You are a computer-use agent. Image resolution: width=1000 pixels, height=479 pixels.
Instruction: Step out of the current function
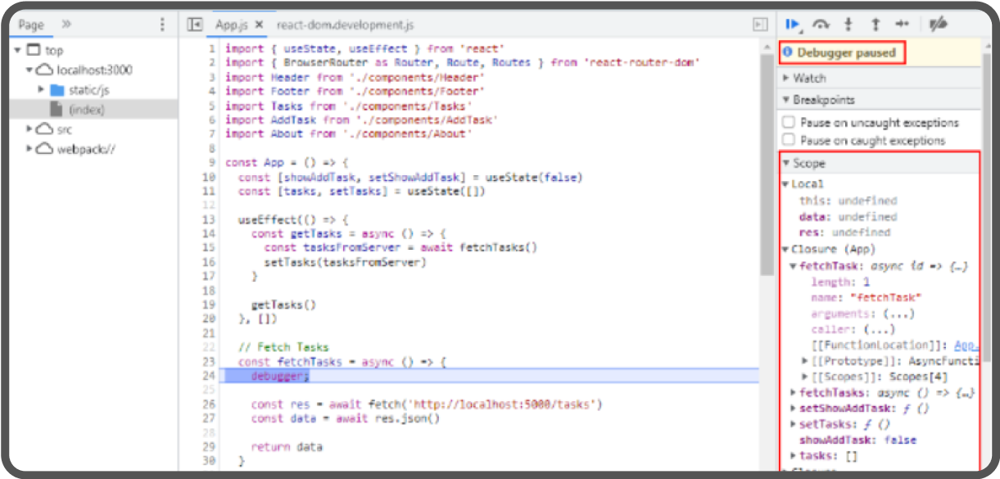tap(876, 24)
